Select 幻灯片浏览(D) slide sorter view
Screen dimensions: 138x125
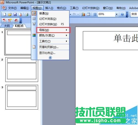click(53, 19)
